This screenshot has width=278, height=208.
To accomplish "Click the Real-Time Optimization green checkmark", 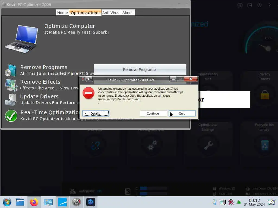I will (x=11, y=116).
